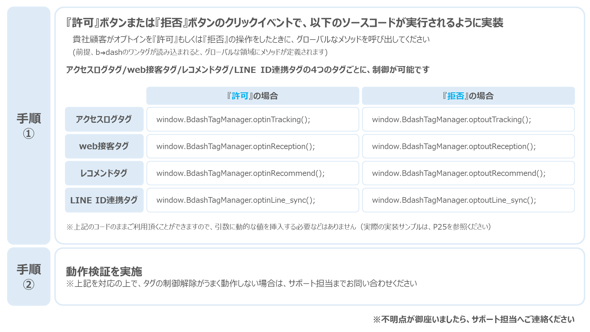Select the LINE ID連携タグ row label
Screen dimensions: 590x332
coord(104,200)
